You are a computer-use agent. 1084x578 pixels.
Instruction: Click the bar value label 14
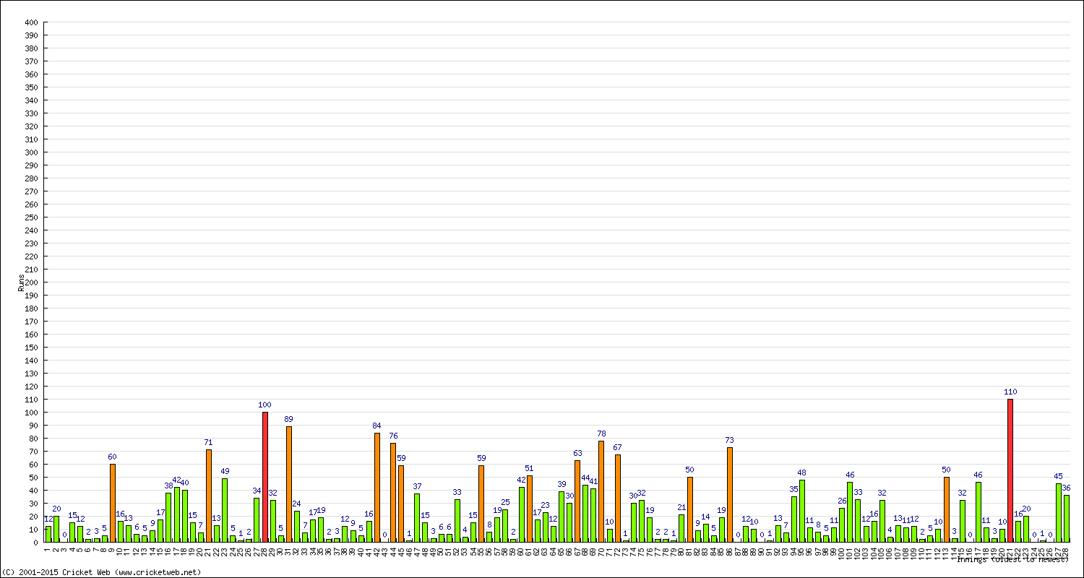click(x=705, y=517)
